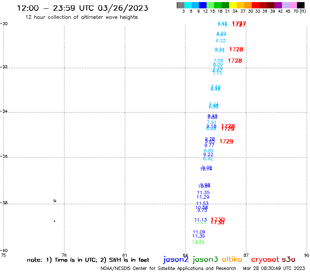Screen dimensions: 310x272
Task: Click the title '12:00 – 23:59 UTC 03/26/2023'
Action: (83, 8)
